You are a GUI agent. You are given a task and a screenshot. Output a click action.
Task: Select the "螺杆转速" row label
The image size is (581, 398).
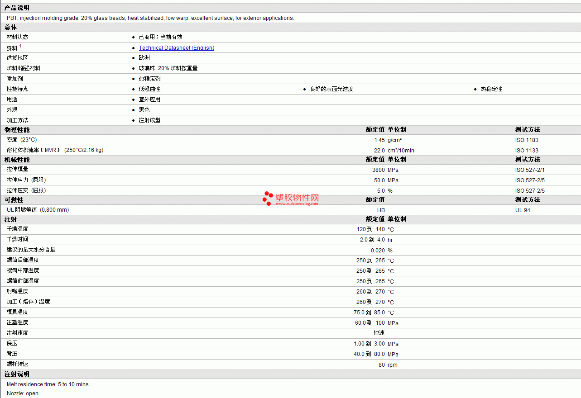(x=17, y=364)
